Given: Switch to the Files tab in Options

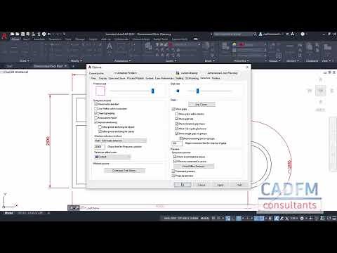Looking at the screenshot, I should coord(93,78).
